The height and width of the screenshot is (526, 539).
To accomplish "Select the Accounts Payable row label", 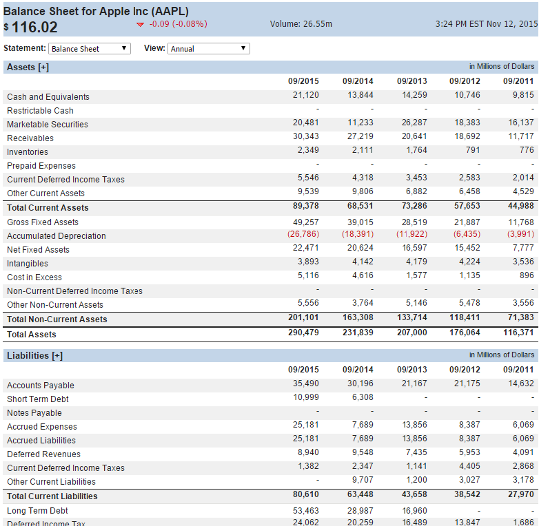I will pyautogui.click(x=41, y=386).
